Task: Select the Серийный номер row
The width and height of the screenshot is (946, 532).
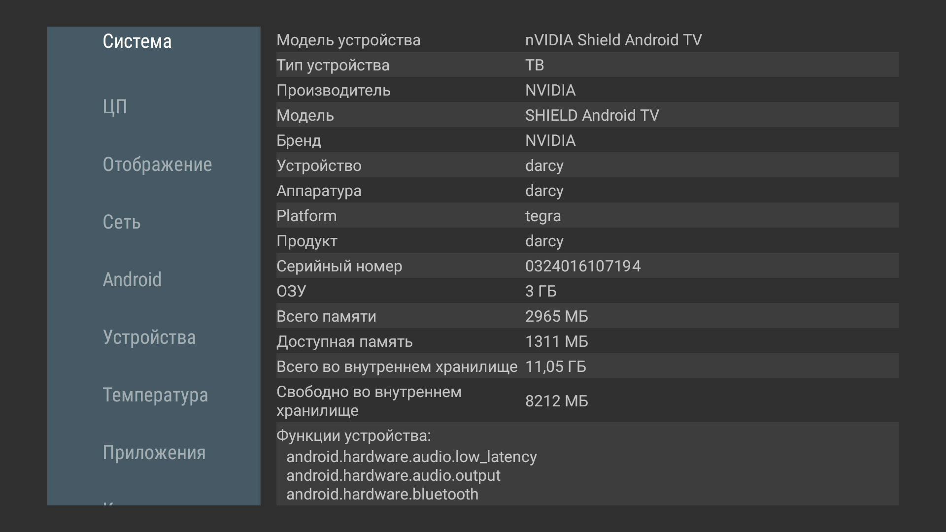Action: (586, 266)
